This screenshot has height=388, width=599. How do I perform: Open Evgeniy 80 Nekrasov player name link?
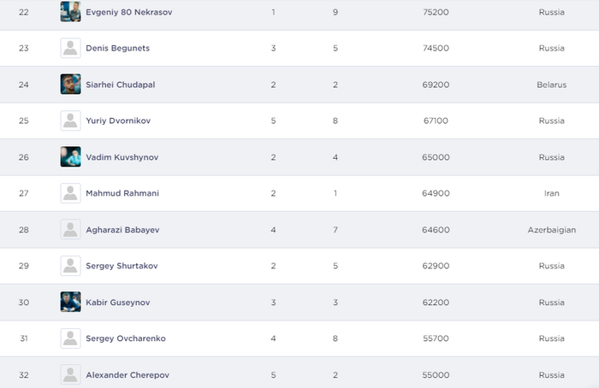(x=129, y=12)
